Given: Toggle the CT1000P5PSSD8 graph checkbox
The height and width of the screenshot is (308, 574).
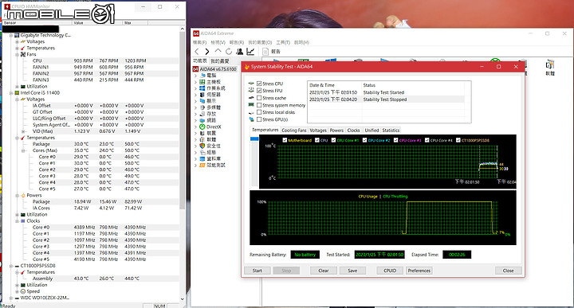Looking at the screenshot, I should coord(458,140).
